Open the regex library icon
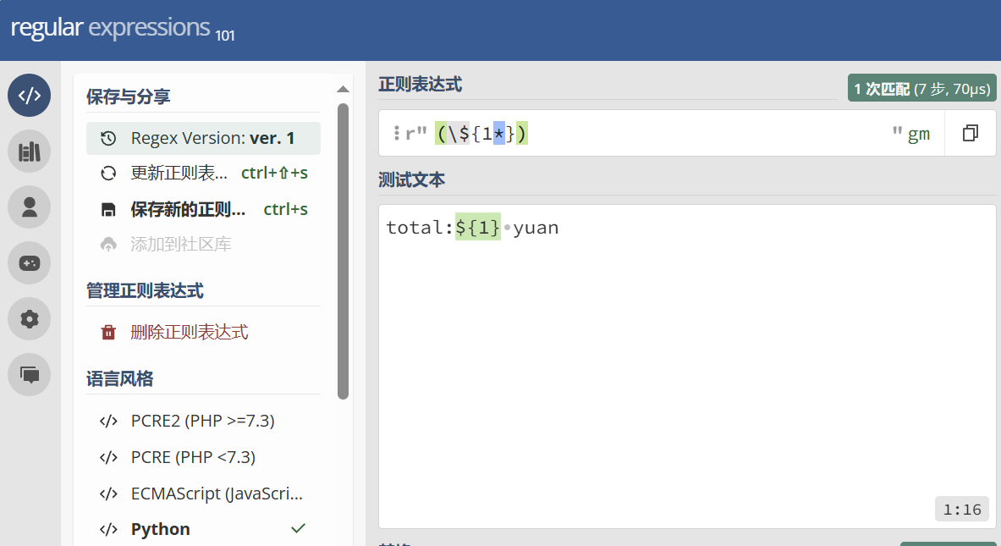This screenshot has height=546, width=1001. pyautogui.click(x=30, y=152)
